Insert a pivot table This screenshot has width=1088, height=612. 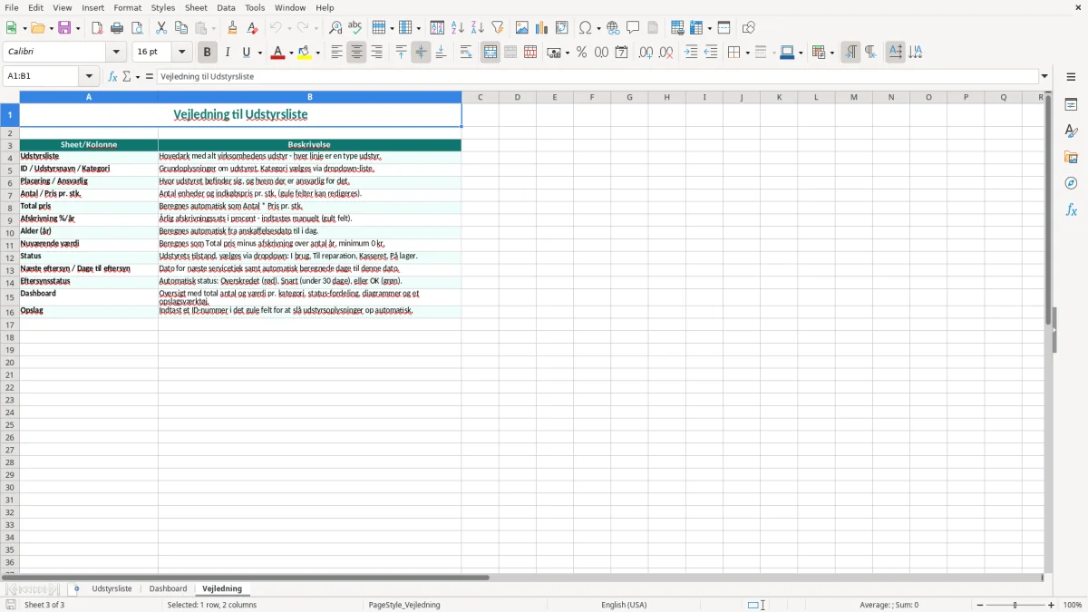click(x=562, y=28)
